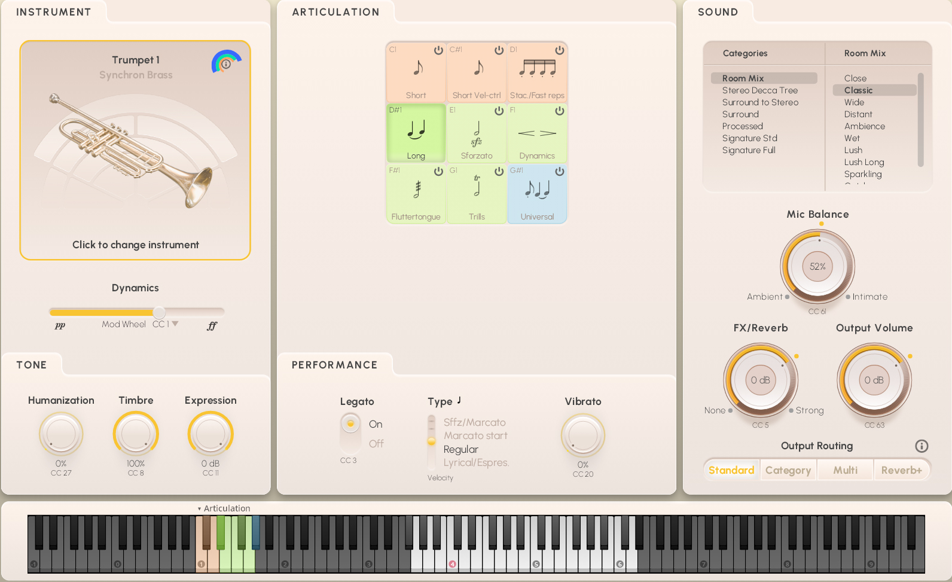Select the Universal articulation cell
Screen dimensions: 952x582
point(537,194)
